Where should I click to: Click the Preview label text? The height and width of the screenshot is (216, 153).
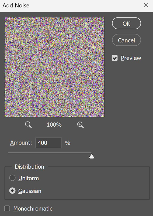(131, 58)
